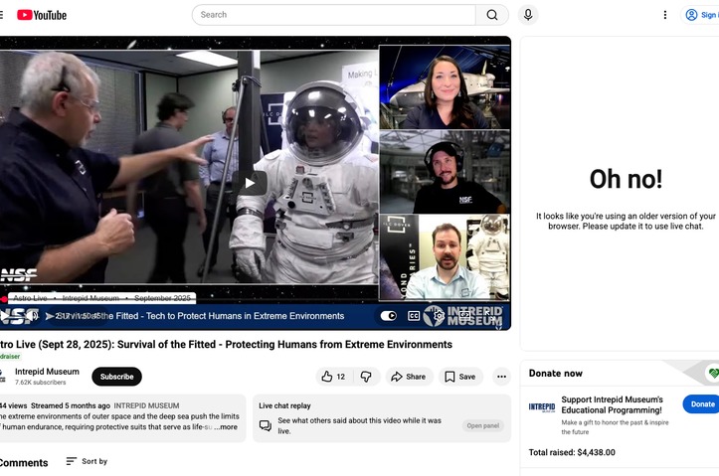Open the three-dot settings menu in header

pos(665,15)
